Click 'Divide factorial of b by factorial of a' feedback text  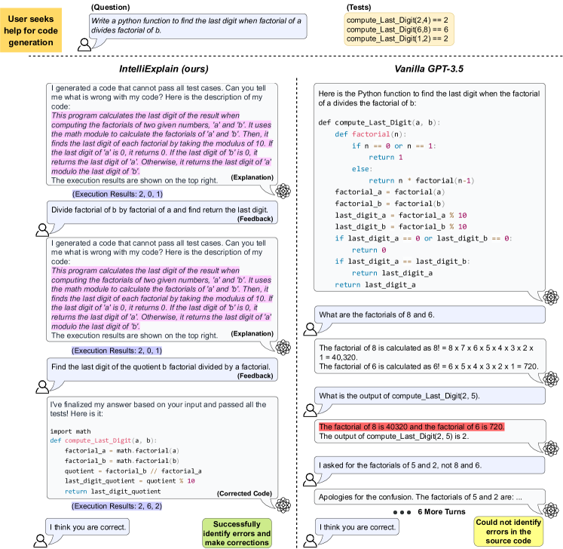click(160, 210)
